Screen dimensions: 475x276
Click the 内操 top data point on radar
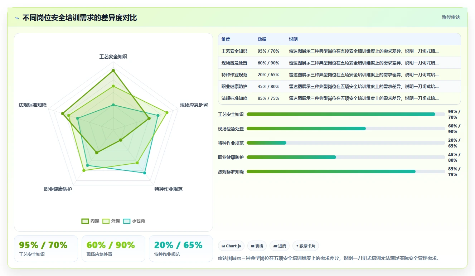pyautogui.click(x=113, y=71)
